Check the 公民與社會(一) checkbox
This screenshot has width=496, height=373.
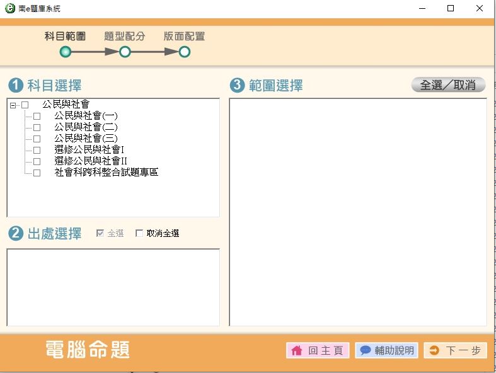pyautogui.click(x=37, y=117)
